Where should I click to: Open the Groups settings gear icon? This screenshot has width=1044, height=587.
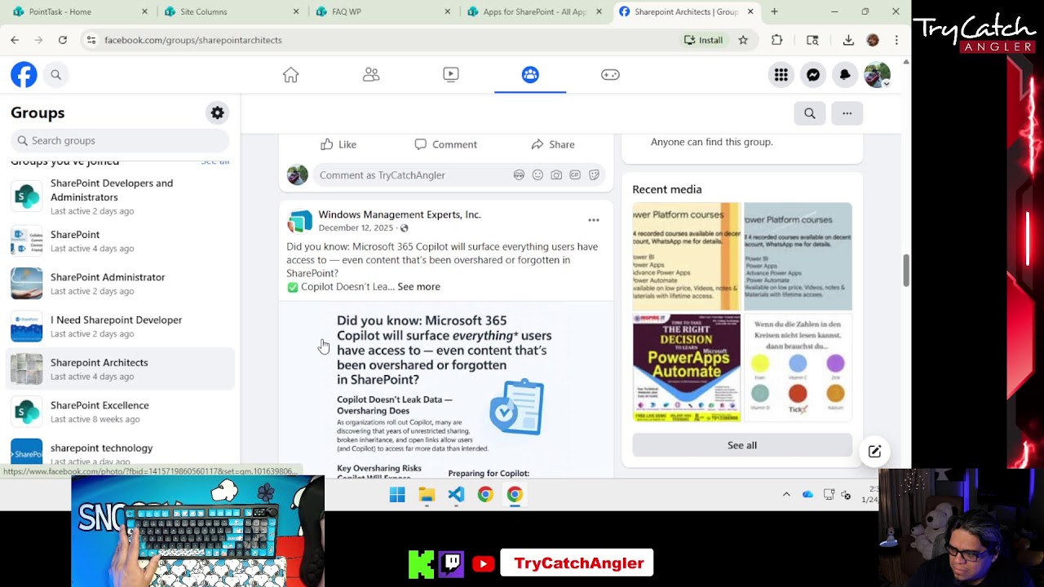(x=218, y=113)
